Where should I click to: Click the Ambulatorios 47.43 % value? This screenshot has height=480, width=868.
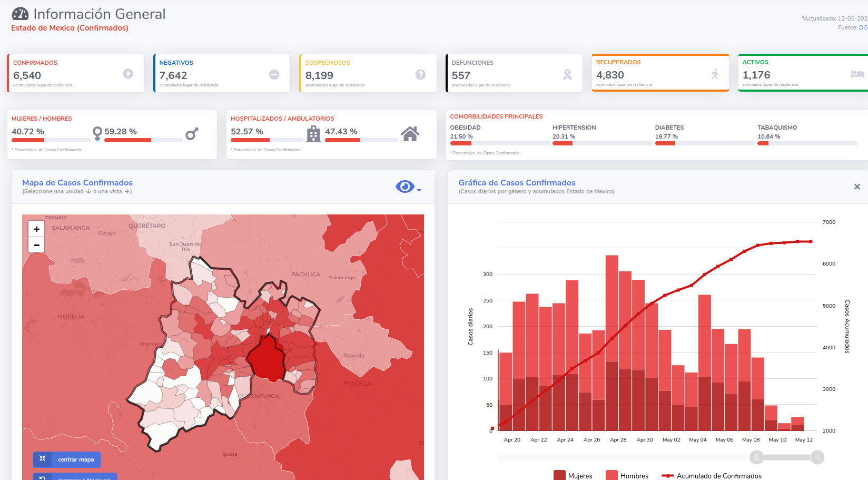341,132
